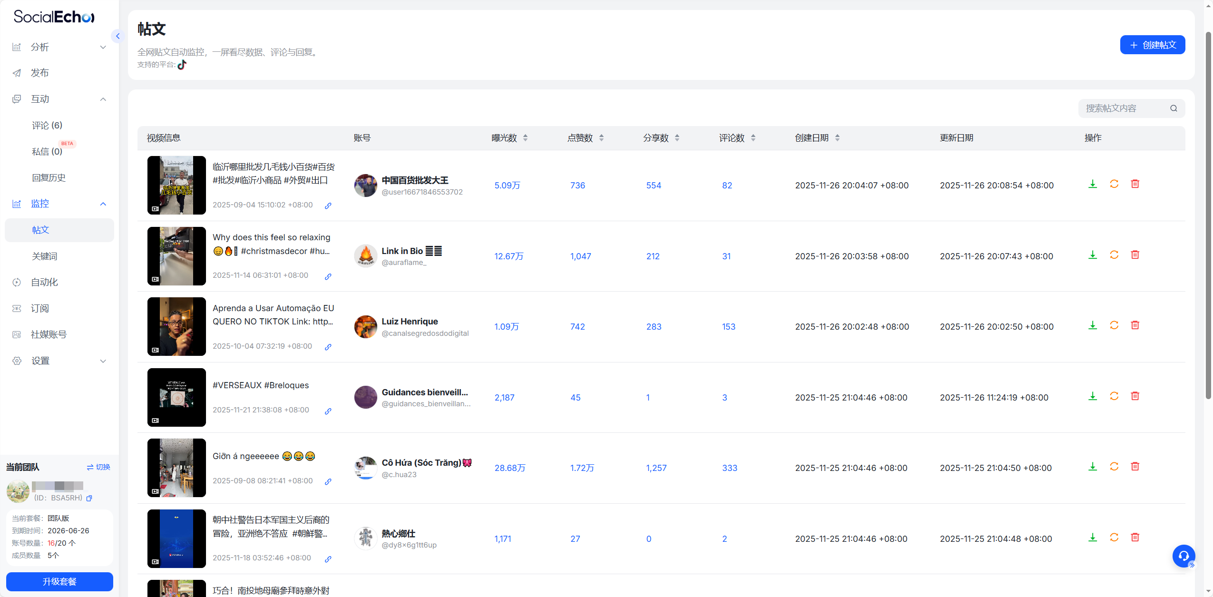Refresh the Cô Hứa (Sóc Trăng) post data
The width and height of the screenshot is (1213, 597).
pyautogui.click(x=1114, y=467)
